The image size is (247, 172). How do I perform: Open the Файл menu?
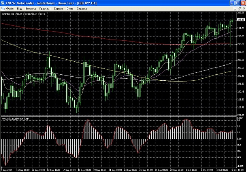pyautogui.click(x=10, y=9)
